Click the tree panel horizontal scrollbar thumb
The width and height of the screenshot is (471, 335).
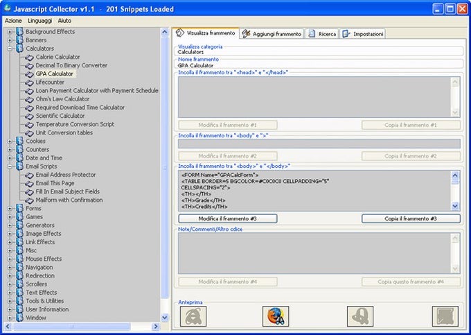(x=72, y=326)
